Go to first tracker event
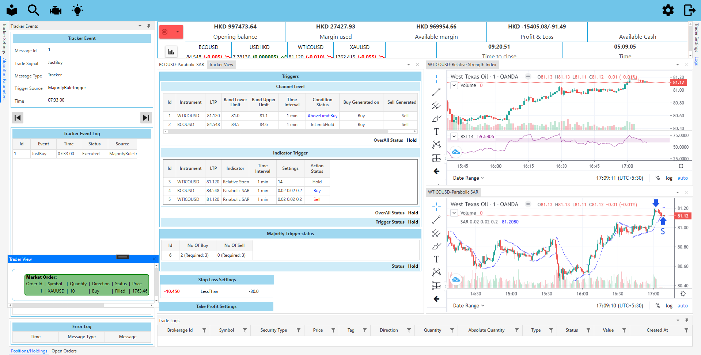Viewport: 701px width, 355px height. [18, 118]
